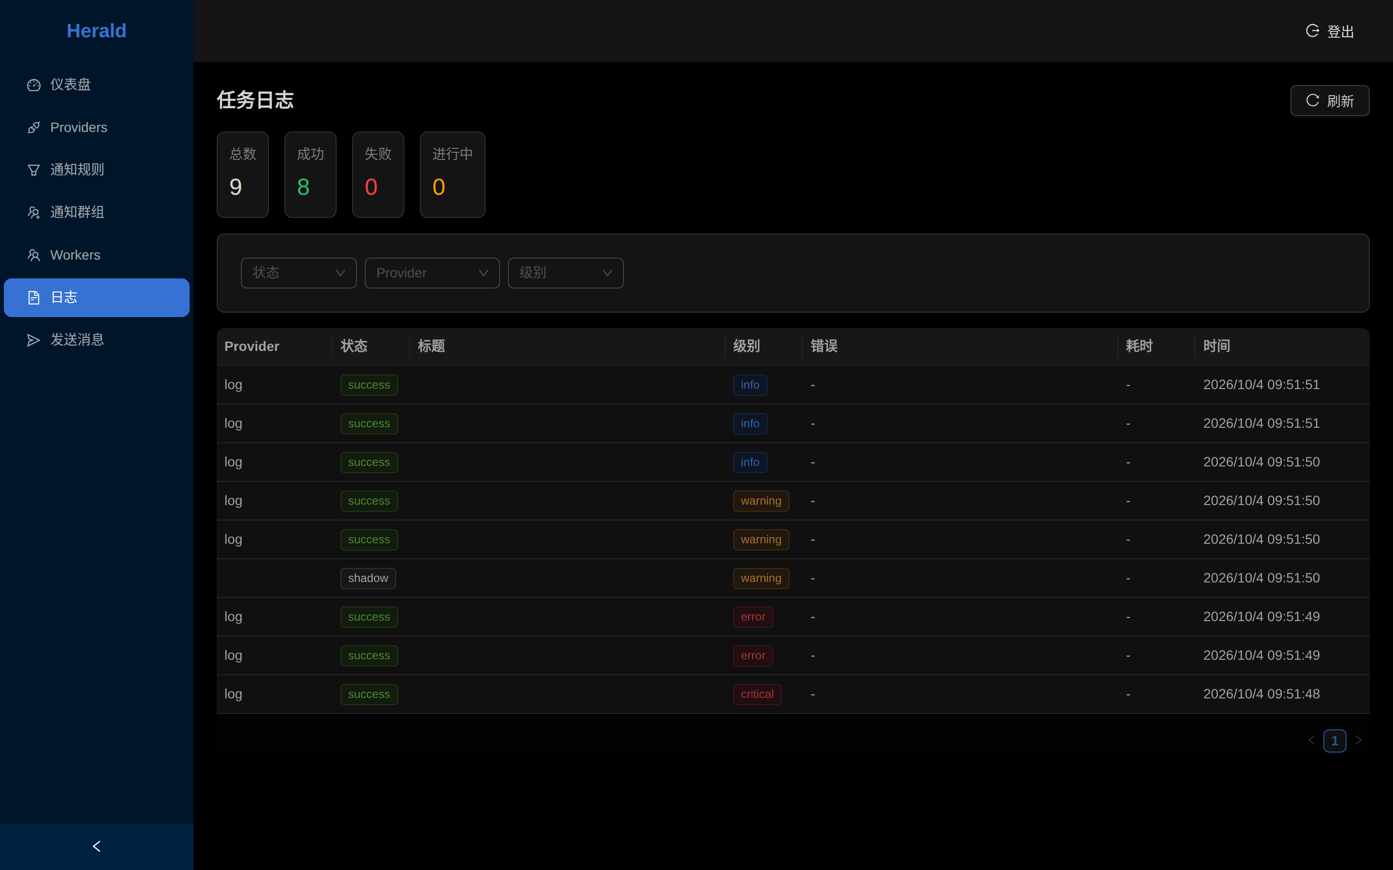Click the 进行中 in-progress count card
The image size is (1393, 870).
[452, 175]
